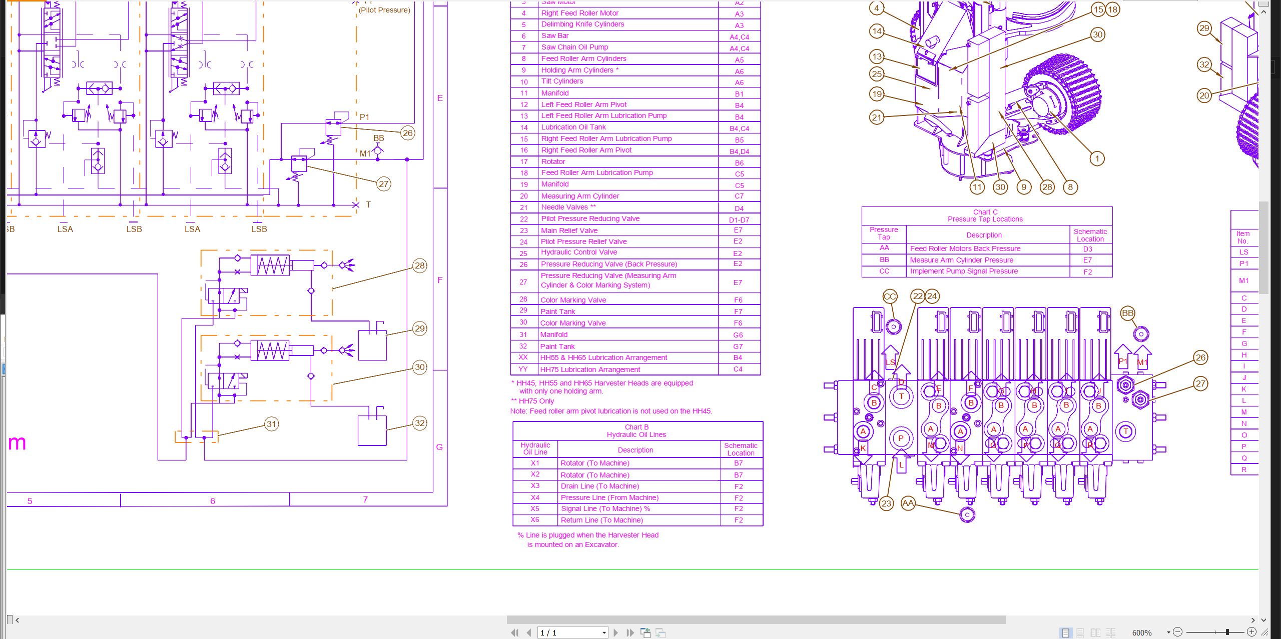The height and width of the screenshot is (639, 1281).
Task: Click the next page arrow
Action: [x=616, y=632]
